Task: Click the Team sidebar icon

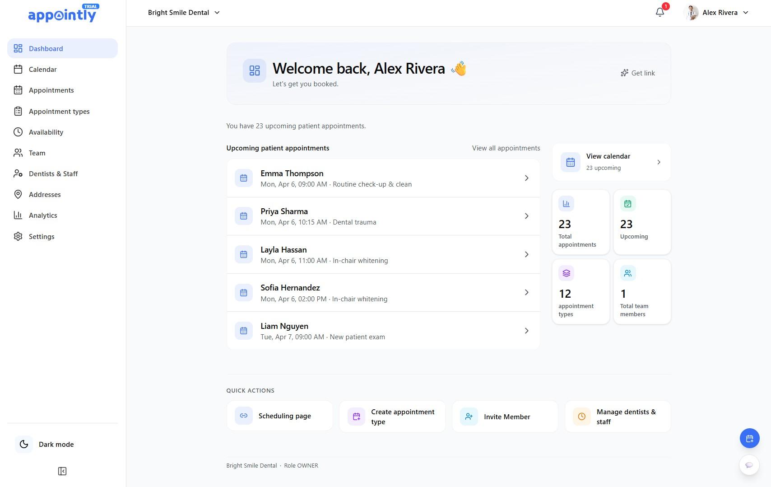Action: click(x=18, y=153)
